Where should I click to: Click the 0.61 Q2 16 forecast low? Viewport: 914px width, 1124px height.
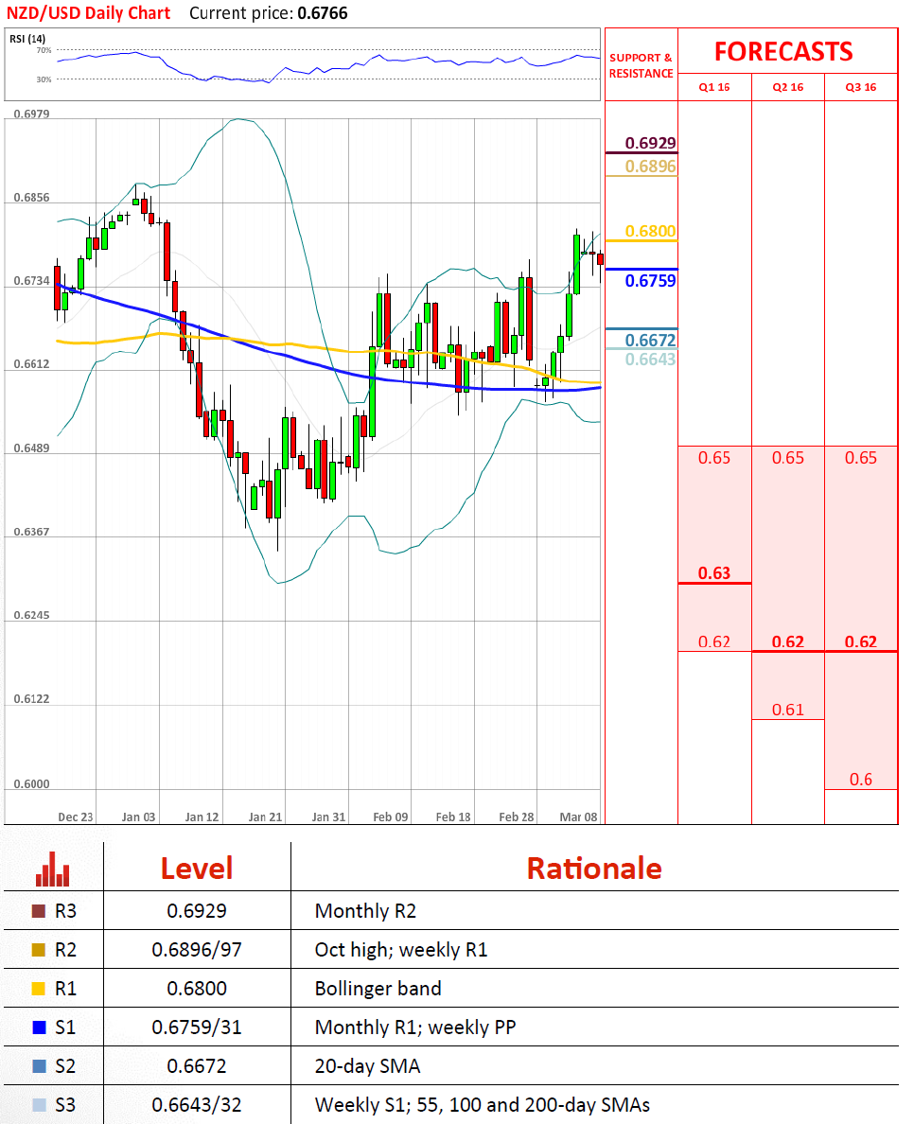788,710
